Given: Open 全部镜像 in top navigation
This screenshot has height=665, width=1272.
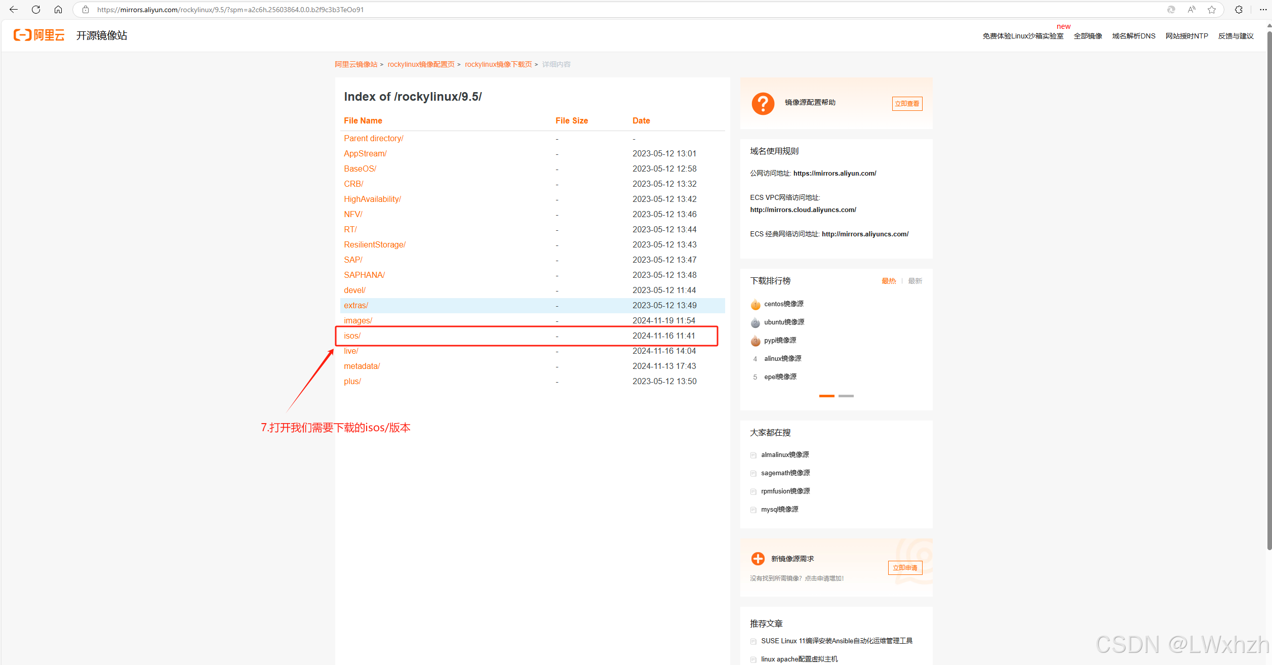Looking at the screenshot, I should (1088, 36).
